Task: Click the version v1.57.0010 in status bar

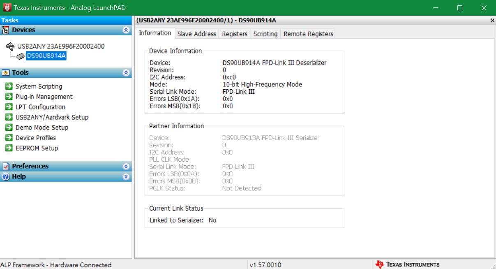Action: pyautogui.click(x=265, y=265)
